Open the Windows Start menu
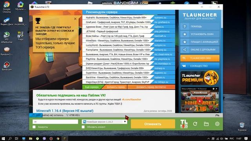Viewport: 251px width, 141px height. [x=3, y=138]
